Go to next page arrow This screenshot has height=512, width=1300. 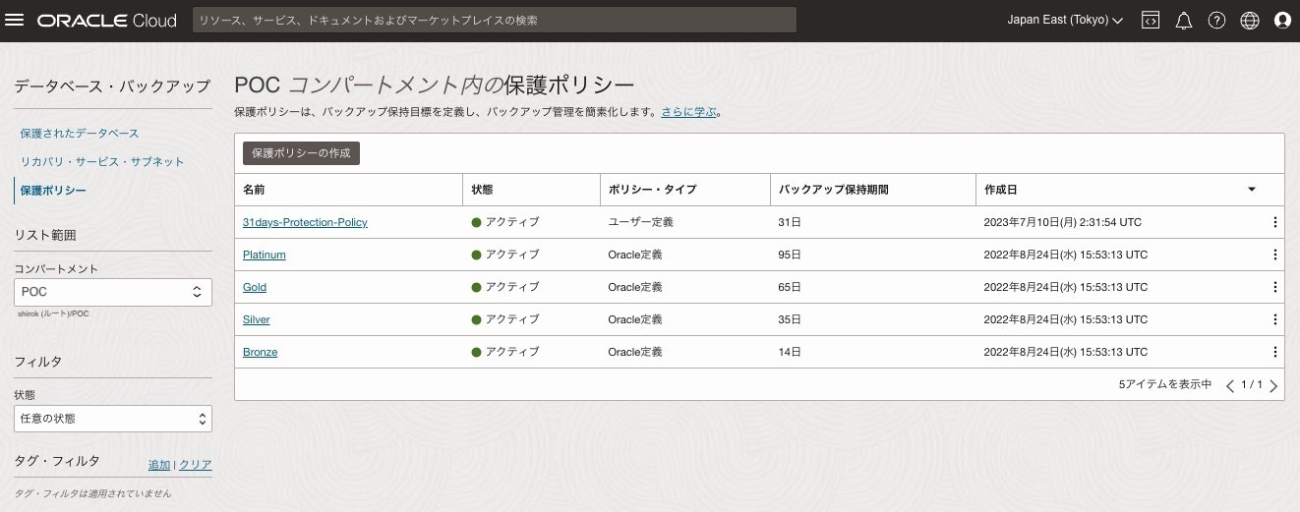coord(1273,385)
